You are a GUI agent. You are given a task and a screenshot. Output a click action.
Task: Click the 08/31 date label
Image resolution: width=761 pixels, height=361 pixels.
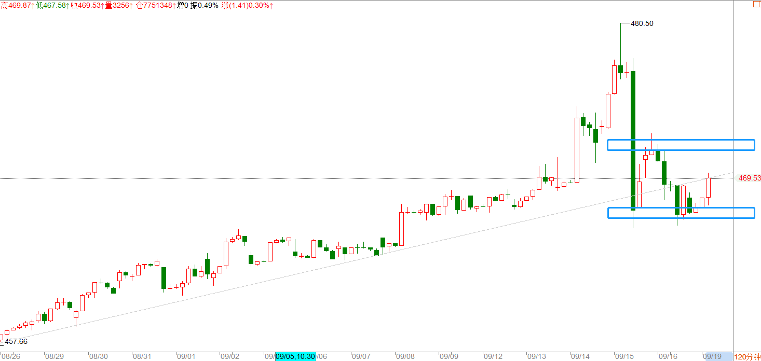pyautogui.click(x=142, y=357)
